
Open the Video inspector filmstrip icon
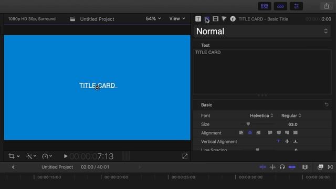215,19
